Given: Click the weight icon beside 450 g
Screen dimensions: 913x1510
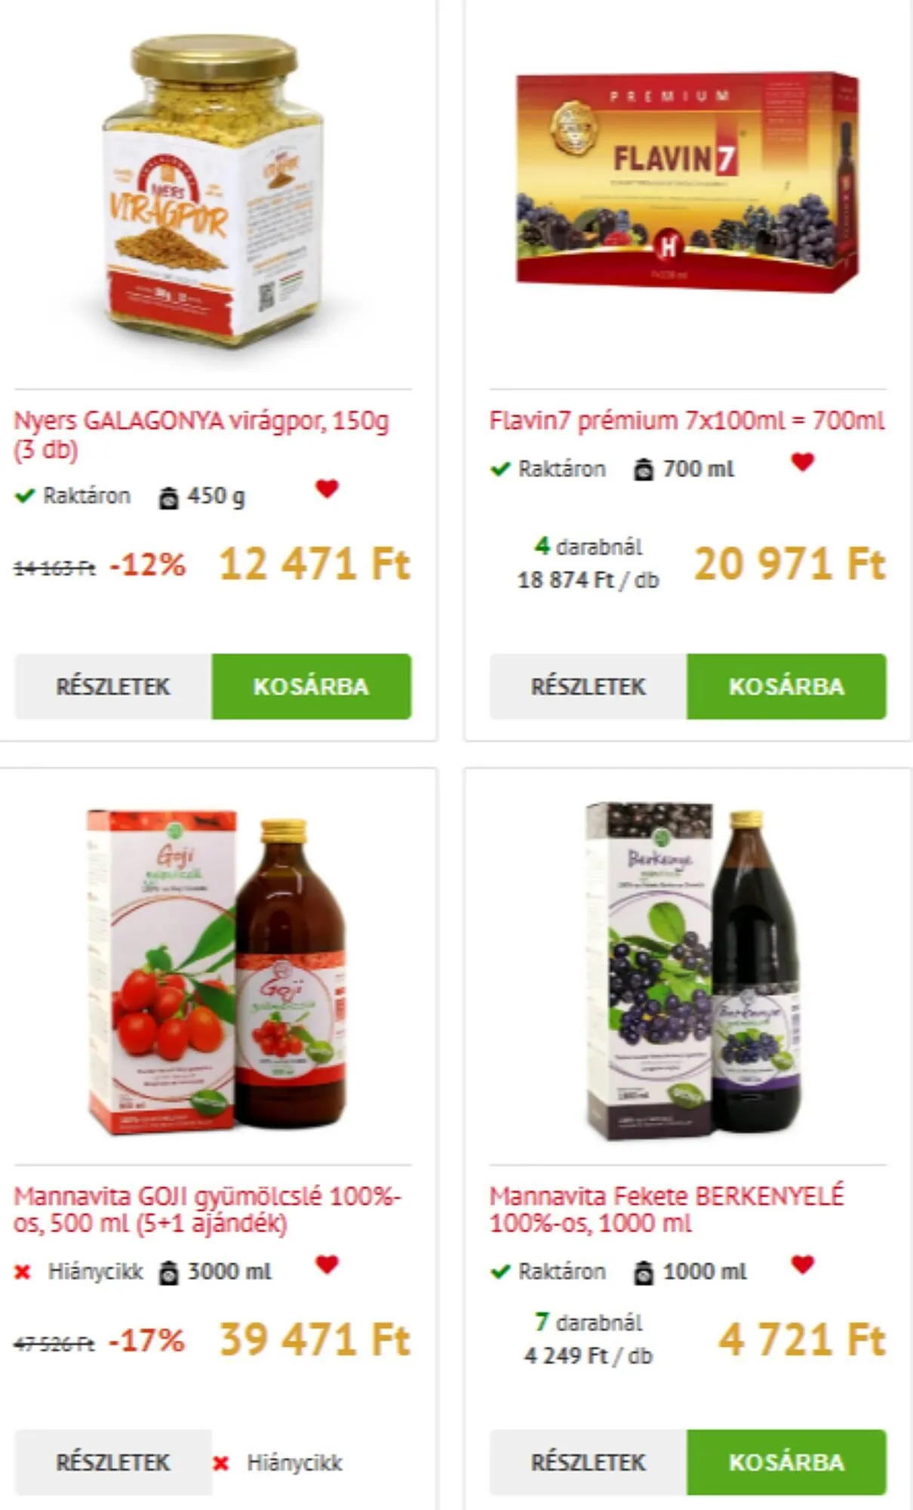Looking at the screenshot, I should pyautogui.click(x=168, y=498).
